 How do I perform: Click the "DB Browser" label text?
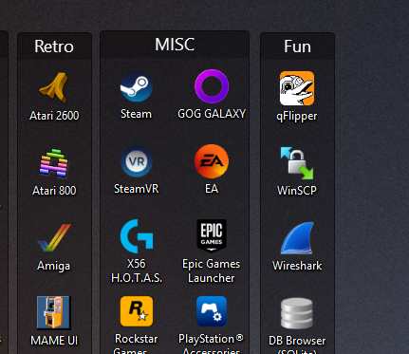297,341
